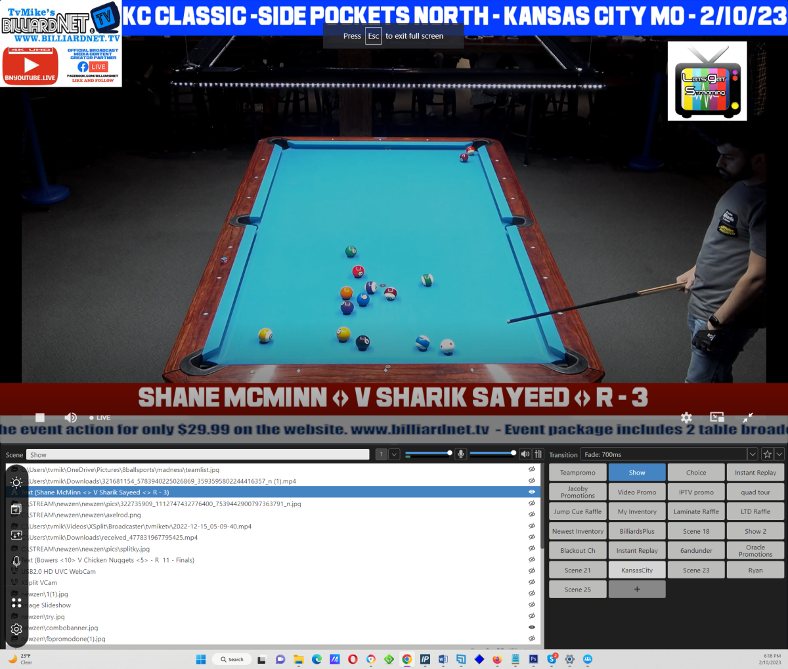This screenshot has height=669, width=788.
Task: Open the sidebar gear settings icon
Action: [x=16, y=629]
